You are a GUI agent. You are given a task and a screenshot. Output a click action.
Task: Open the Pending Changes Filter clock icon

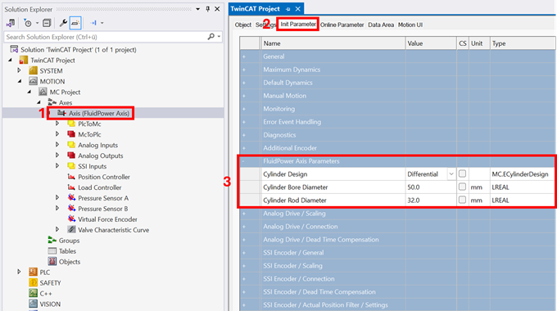click(x=28, y=23)
